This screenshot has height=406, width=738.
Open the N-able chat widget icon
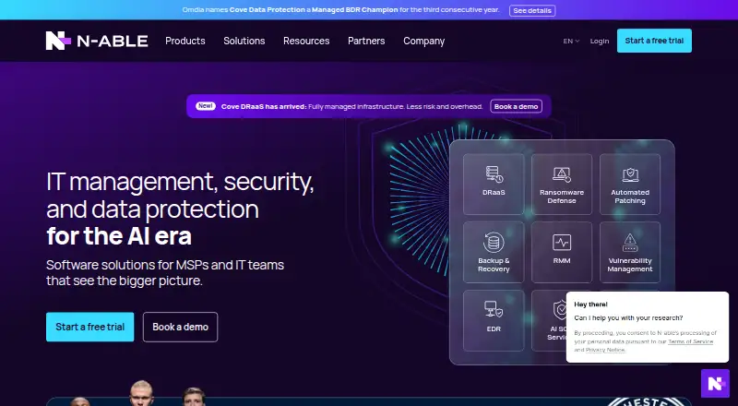click(x=715, y=383)
